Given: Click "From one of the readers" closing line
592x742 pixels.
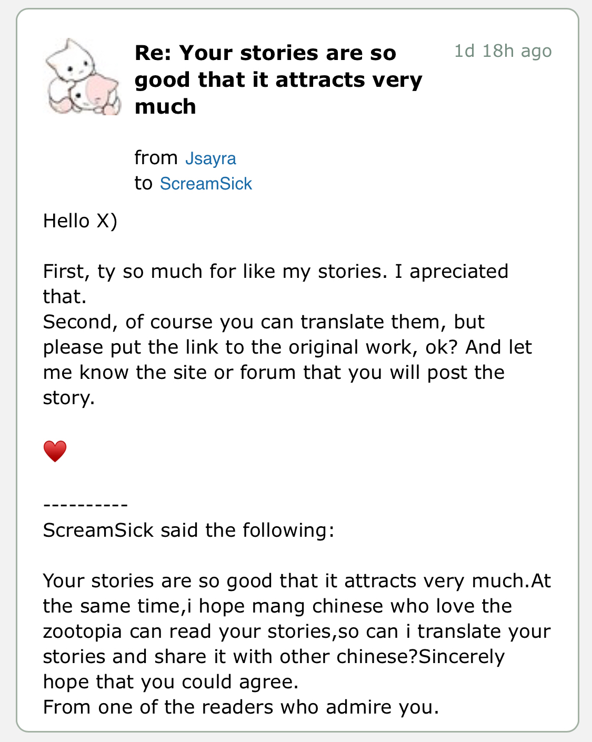Looking at the screenshot, I should point(240,707).
